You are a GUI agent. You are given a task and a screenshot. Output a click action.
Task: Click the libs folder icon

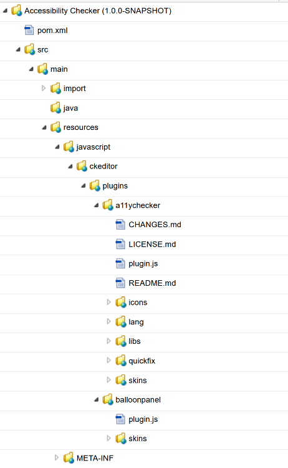(x=121, y=341)
